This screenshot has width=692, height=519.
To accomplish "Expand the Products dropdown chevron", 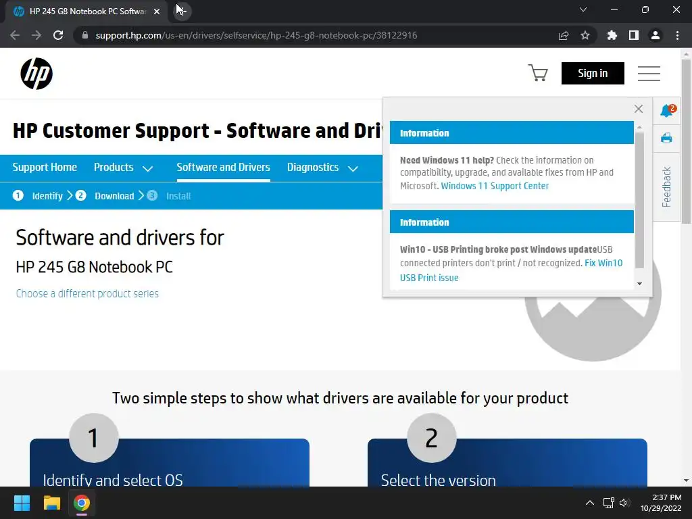I will [148, 168].
